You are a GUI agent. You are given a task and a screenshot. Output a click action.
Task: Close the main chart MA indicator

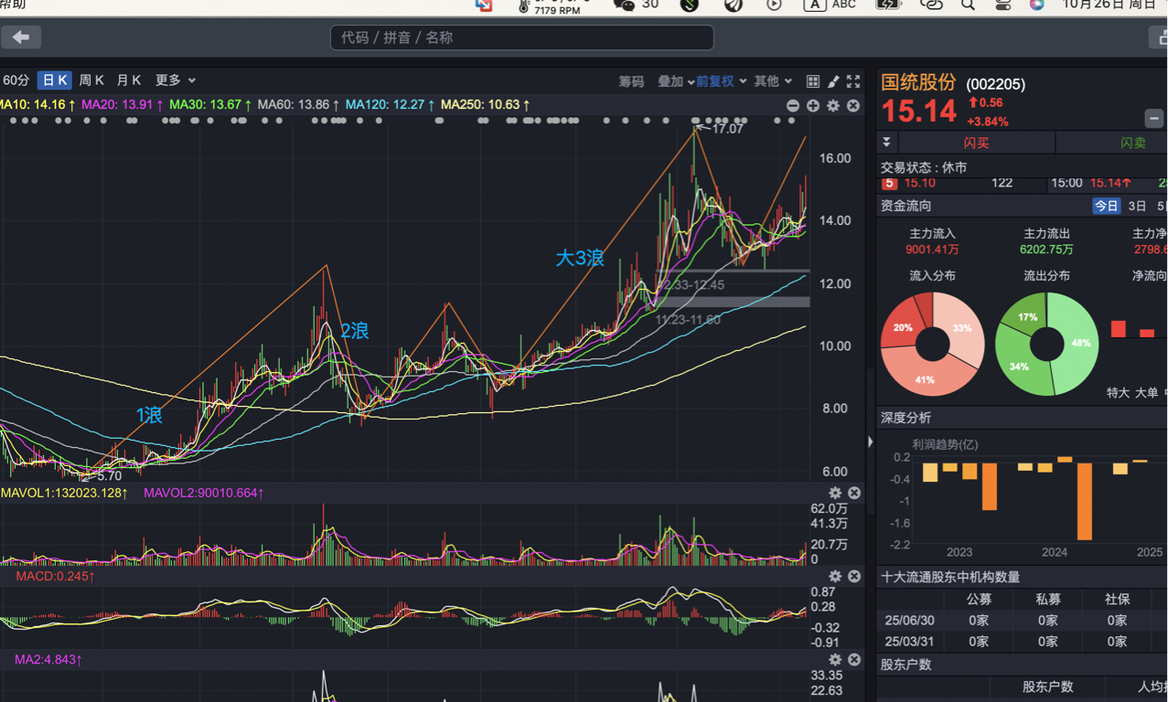[x=853, y=106]
